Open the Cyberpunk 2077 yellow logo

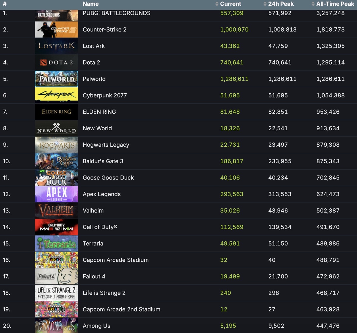tap(57, 95)
